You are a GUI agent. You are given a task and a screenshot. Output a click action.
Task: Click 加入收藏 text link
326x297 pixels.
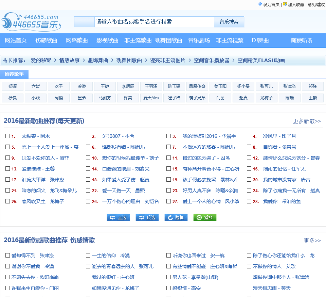click(x=296, y=4)
